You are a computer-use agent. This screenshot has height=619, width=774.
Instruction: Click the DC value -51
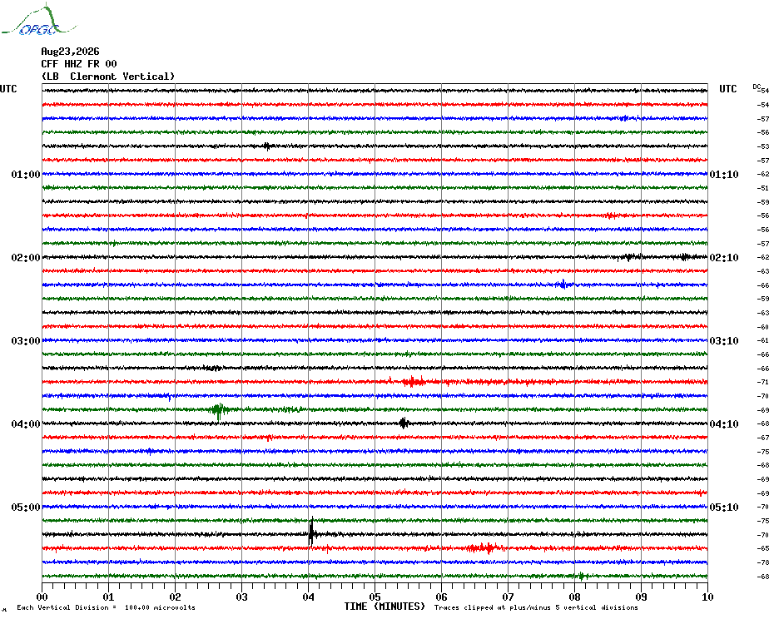tap(764, 188)
